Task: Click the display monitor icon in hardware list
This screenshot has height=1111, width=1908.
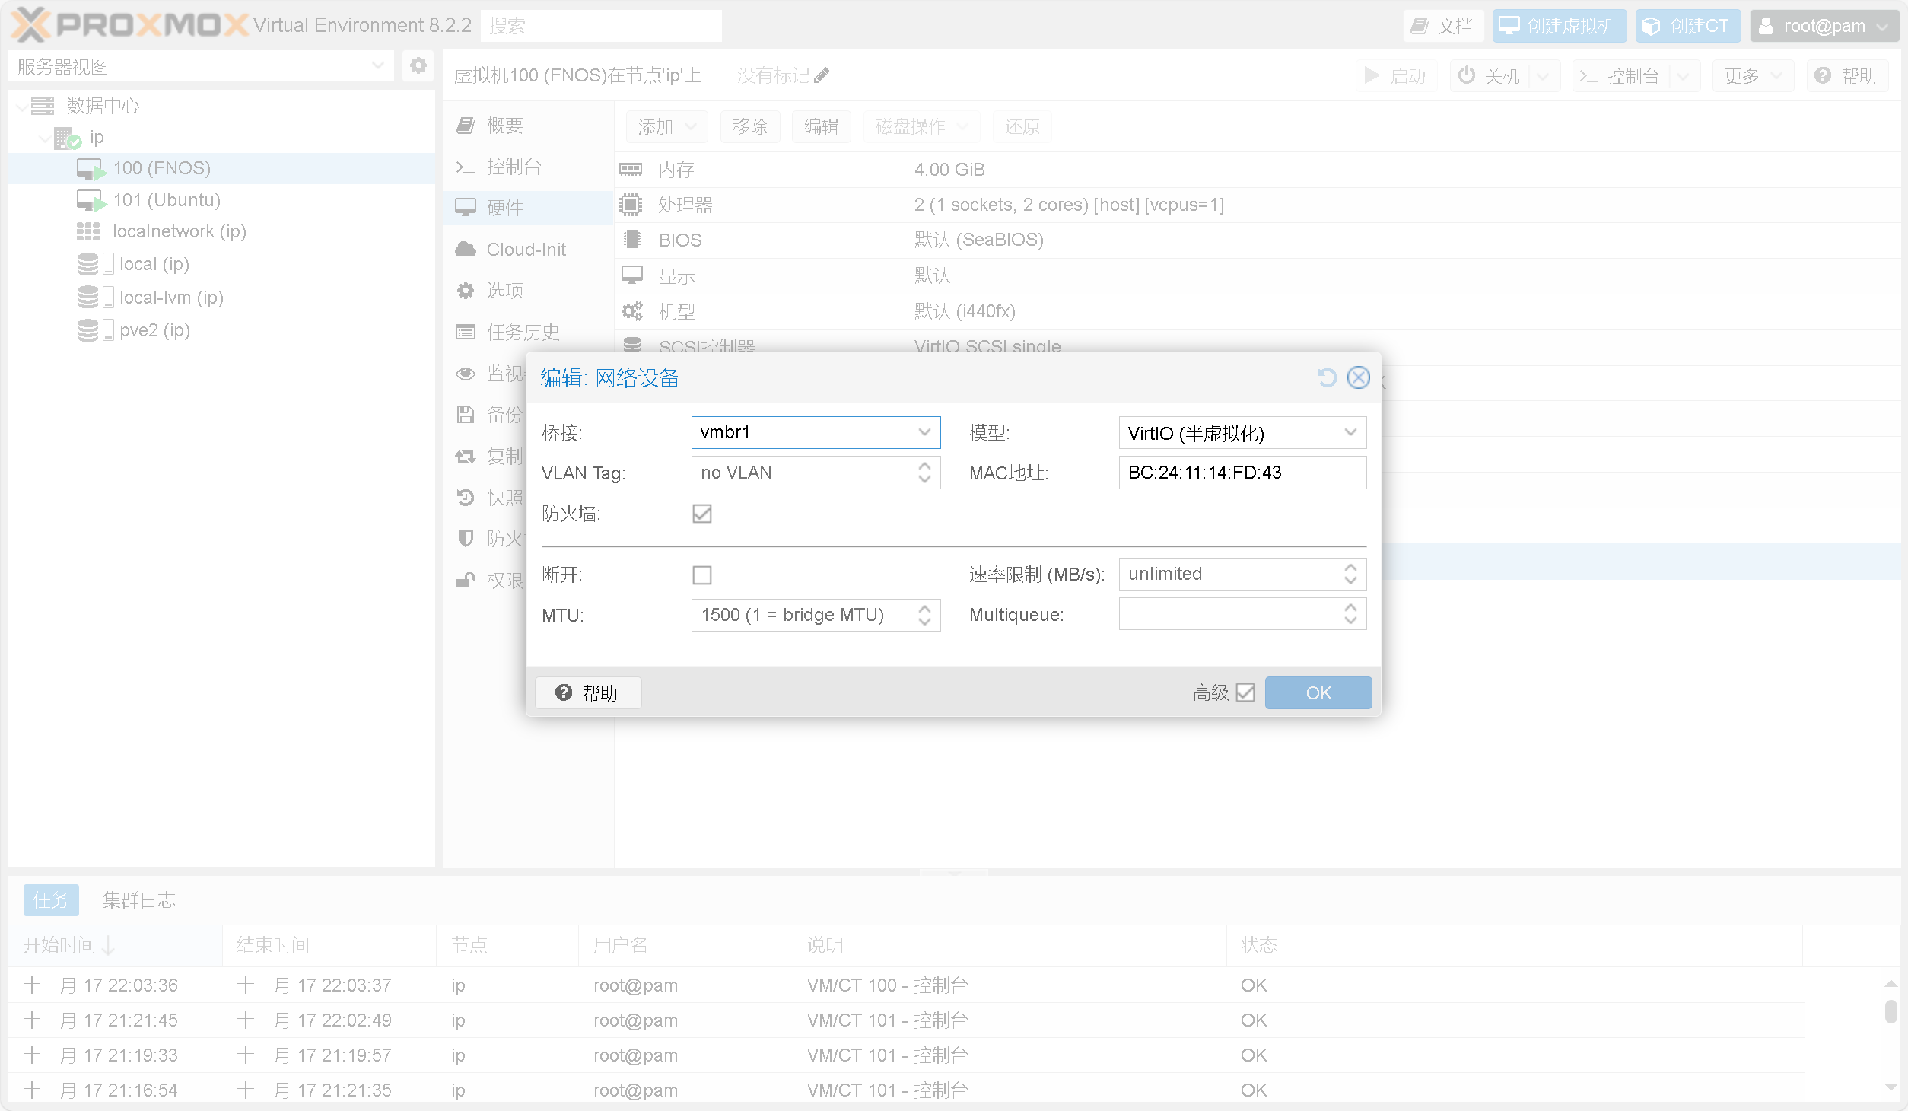Action: click(631, 275)
